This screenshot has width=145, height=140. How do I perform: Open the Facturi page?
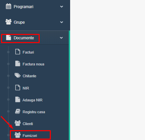point(28,52)
